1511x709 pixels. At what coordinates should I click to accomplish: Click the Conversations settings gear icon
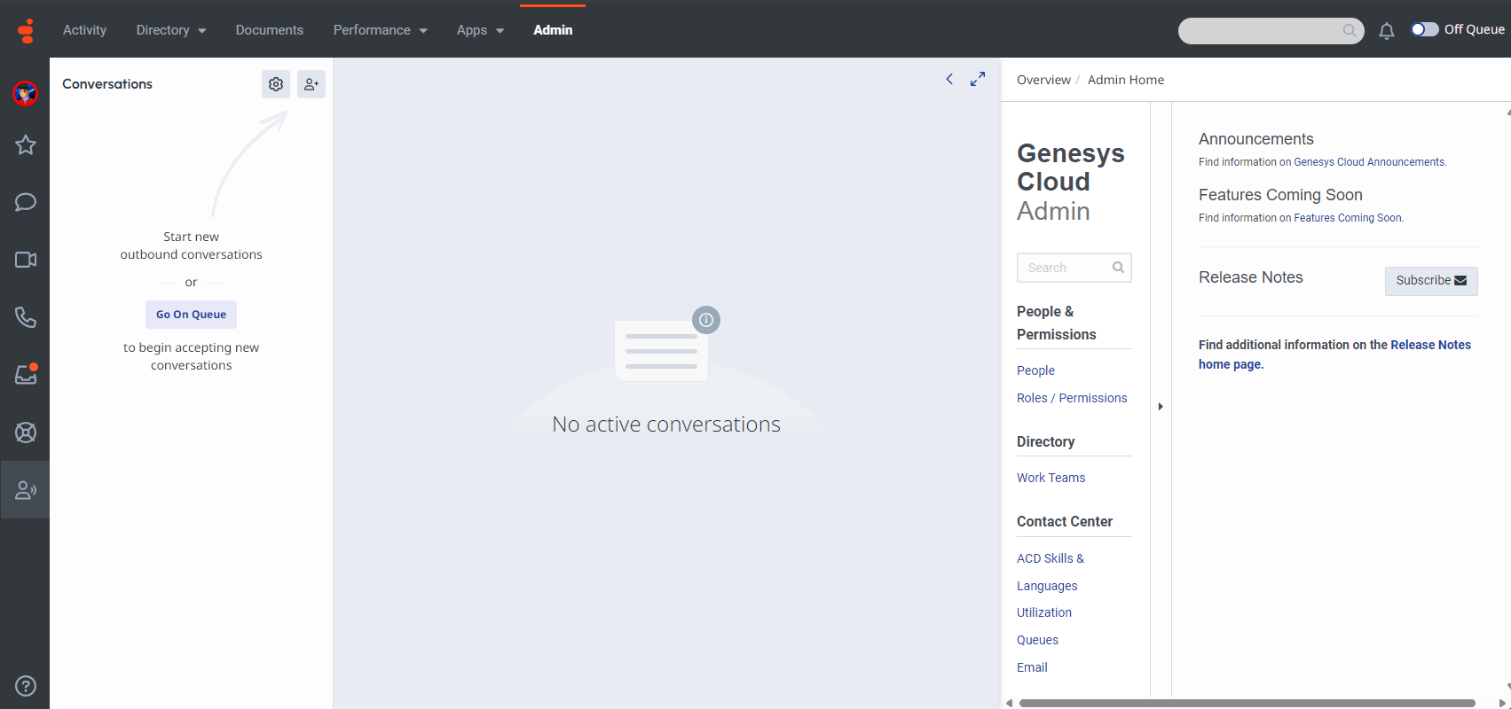[x=276, y=84]
